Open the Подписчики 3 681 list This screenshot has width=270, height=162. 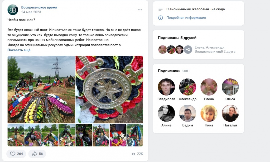click(173, 71)
